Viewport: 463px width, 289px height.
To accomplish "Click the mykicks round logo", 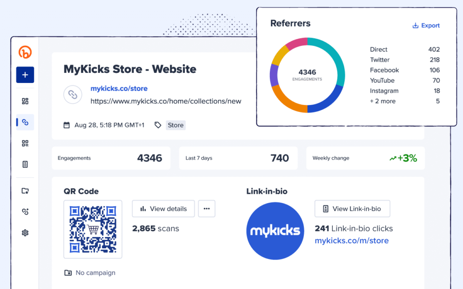I will coord(275,231).
